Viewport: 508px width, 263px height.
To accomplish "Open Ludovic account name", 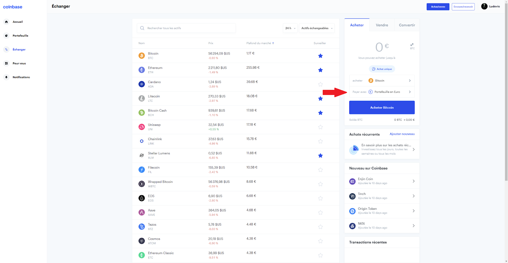I will tap(494, 6).
